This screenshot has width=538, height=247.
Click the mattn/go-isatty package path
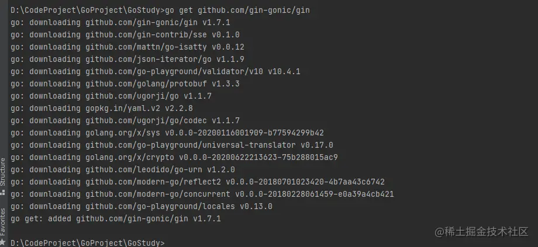[146, 47]
